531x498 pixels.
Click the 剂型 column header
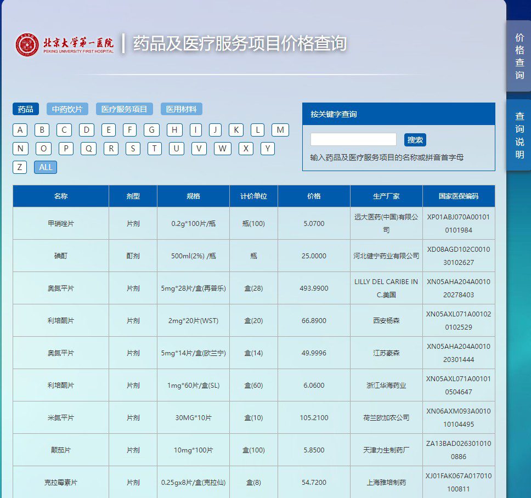tap(133, 196)
